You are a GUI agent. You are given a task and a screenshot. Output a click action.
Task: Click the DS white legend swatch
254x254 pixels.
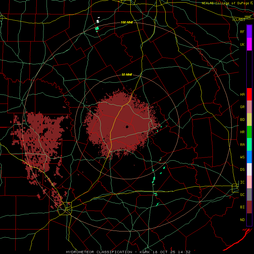[x=249, y=169]
